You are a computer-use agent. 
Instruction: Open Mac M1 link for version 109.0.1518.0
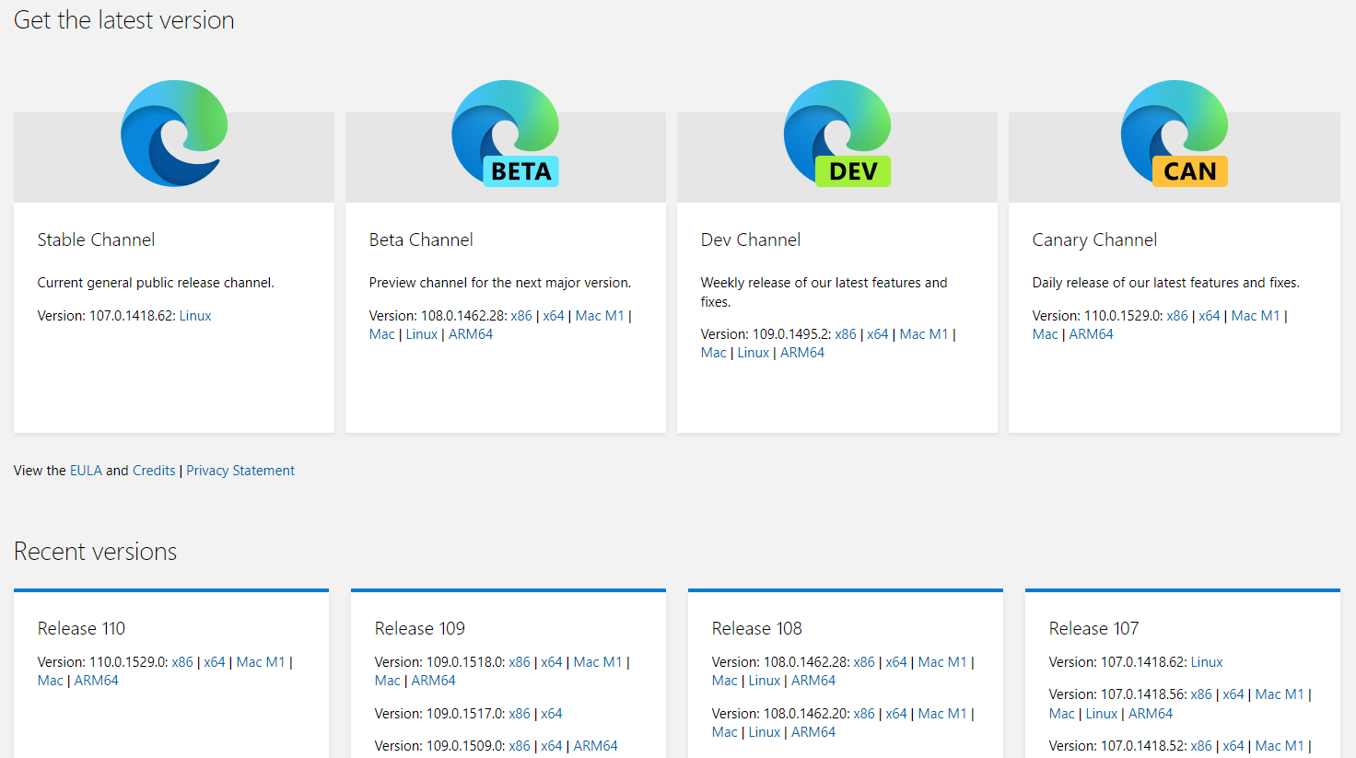(x=598, y=662)
